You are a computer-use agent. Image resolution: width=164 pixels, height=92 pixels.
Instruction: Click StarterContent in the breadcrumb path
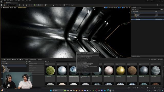pyautogui.click(x=33, y=59)
